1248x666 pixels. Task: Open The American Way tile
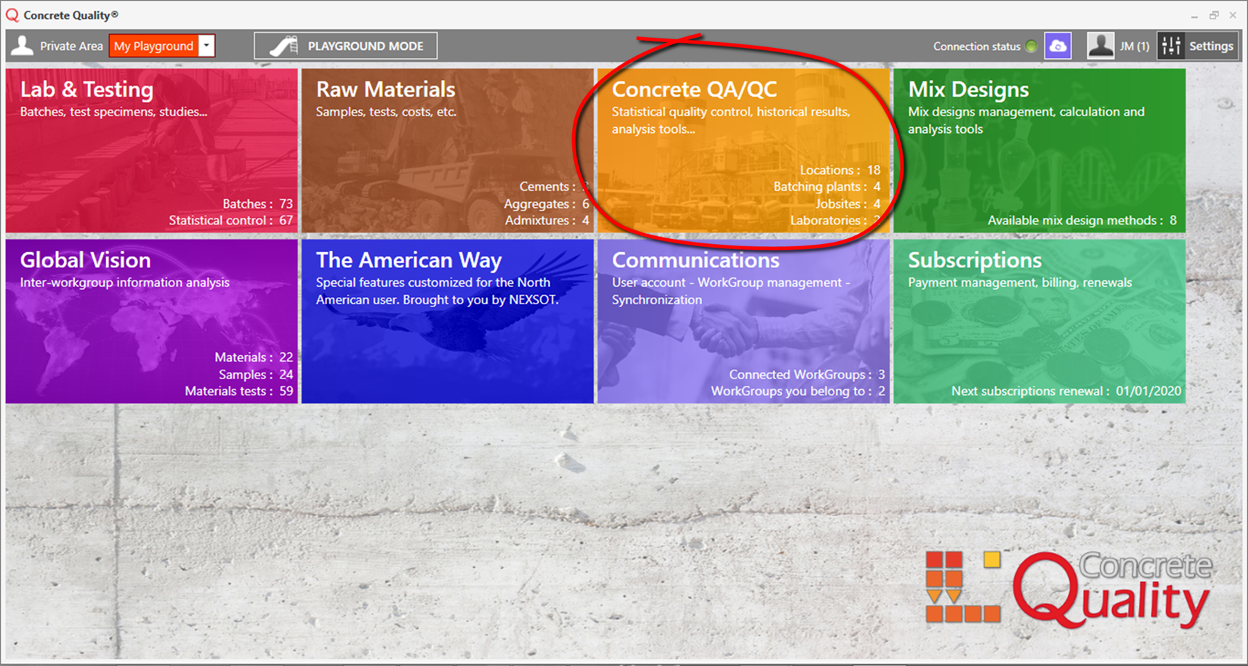[x=447, y=322]
